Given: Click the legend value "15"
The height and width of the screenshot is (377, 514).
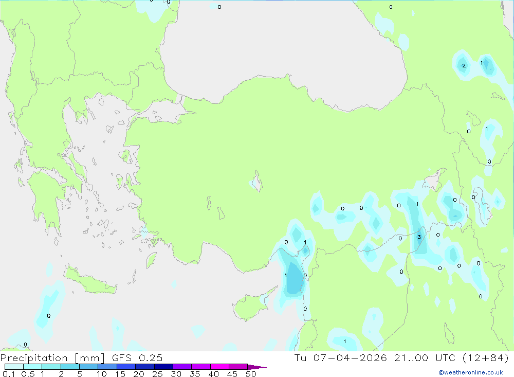Looking at the screenshot, I should [120, 374].
